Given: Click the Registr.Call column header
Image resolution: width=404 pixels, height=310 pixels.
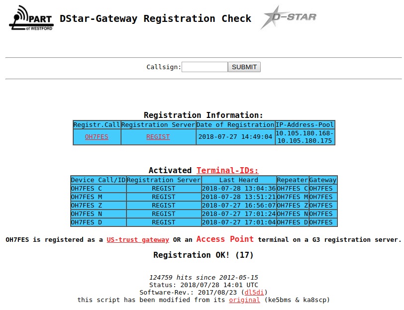Looking at the screenshot, I should pyautogui.click(x=97, y=125).
